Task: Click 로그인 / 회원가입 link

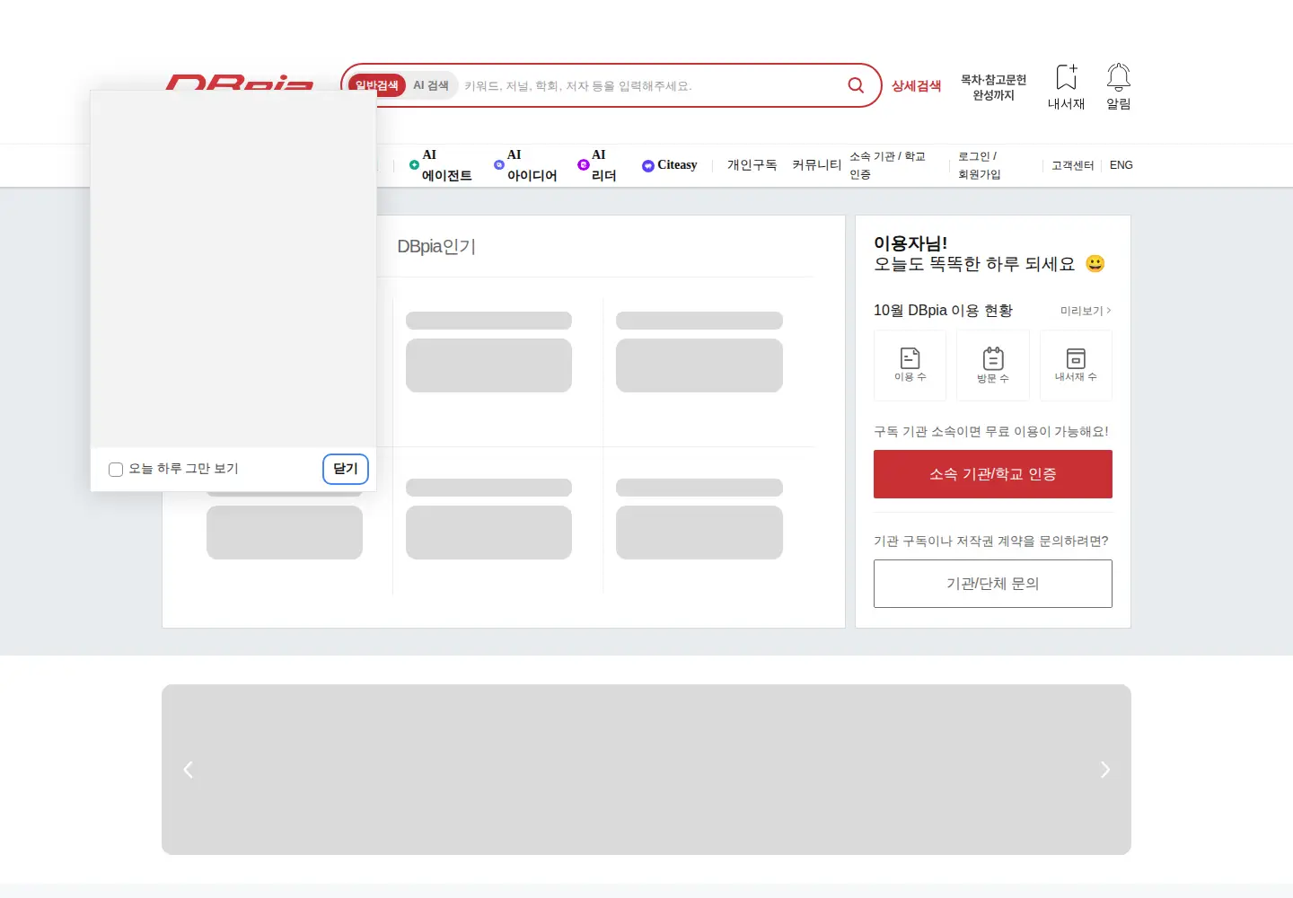Action: (x=979, y=165)
